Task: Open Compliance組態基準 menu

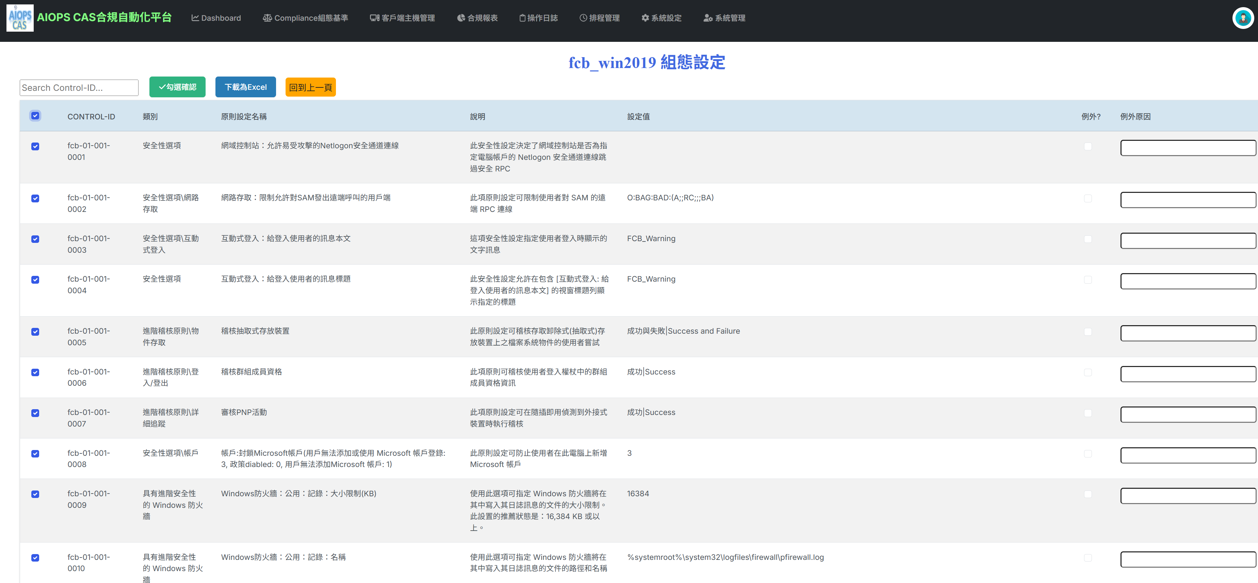Action: point(305,18)
